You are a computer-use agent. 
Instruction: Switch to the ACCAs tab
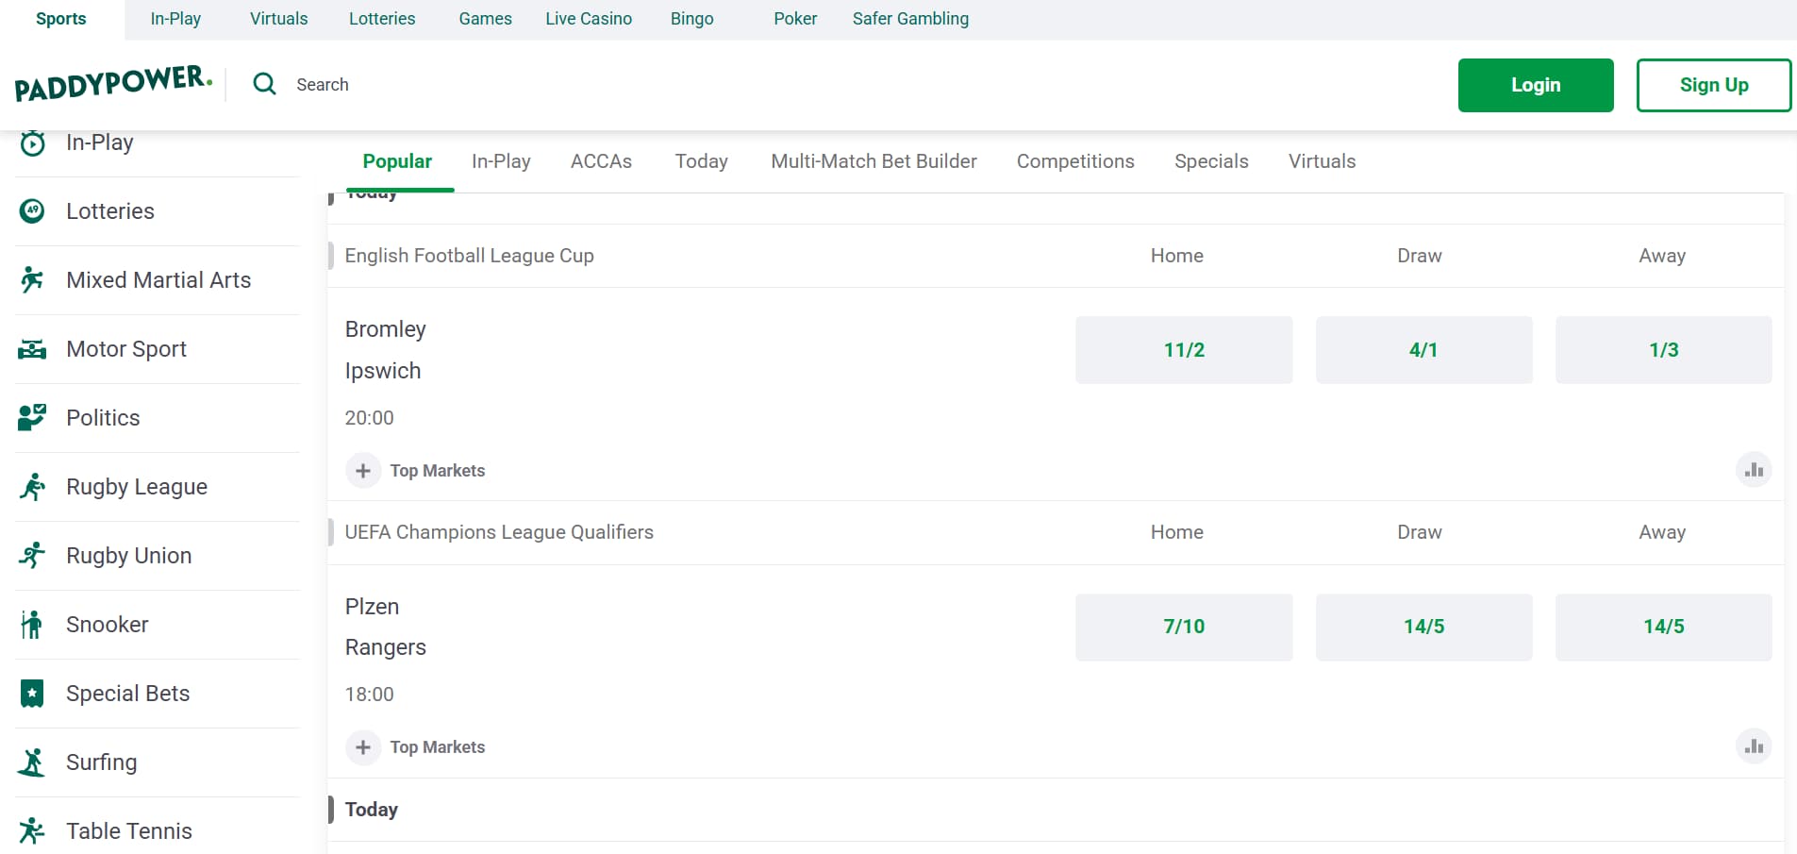coord(601,161)
